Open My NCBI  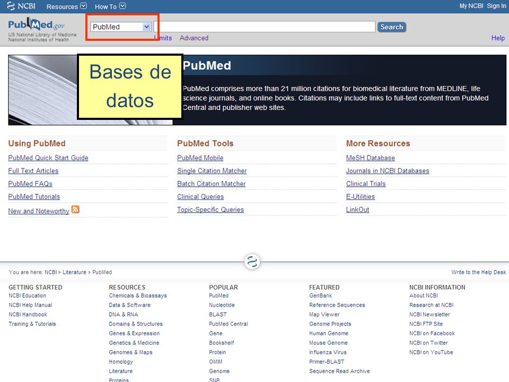[x=471, y=6]
